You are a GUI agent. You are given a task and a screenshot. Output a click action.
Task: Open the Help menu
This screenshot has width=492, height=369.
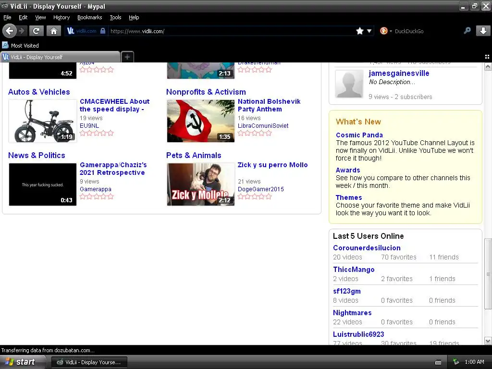tap(134, 17)
